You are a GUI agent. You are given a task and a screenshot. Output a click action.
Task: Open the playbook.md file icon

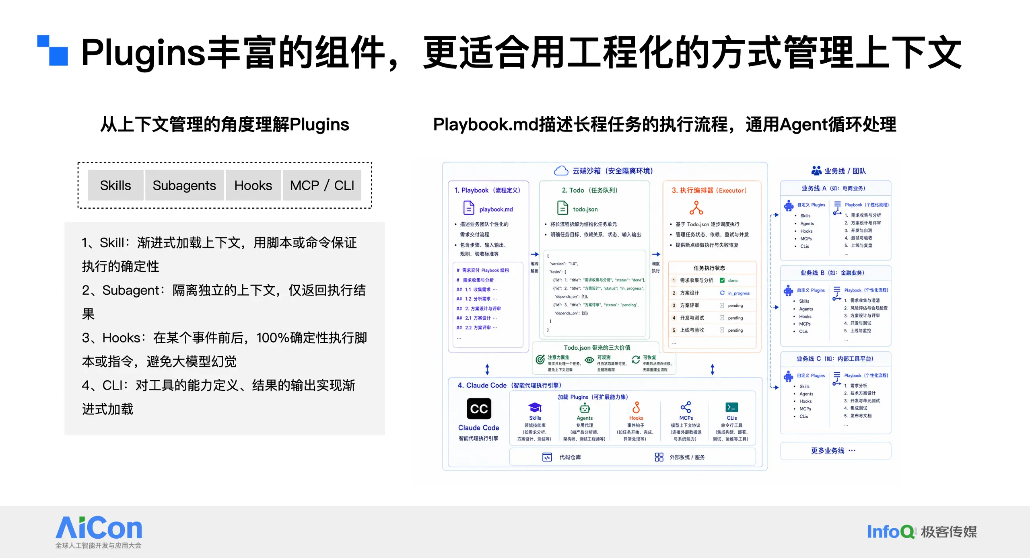pos(469,208)
